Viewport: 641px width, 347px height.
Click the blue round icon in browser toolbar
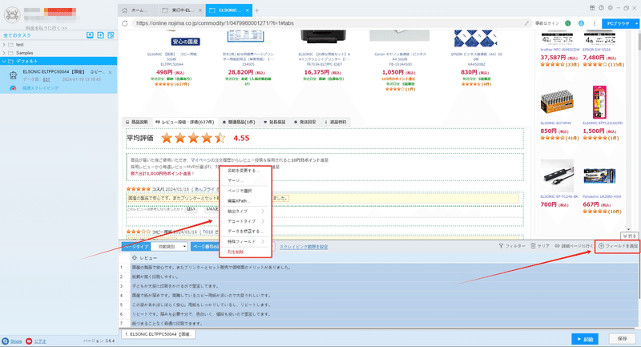coord(581,23)
